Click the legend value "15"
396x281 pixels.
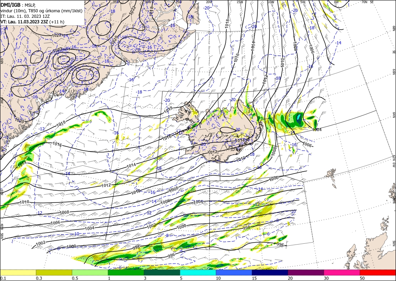[x=254, y=278]
